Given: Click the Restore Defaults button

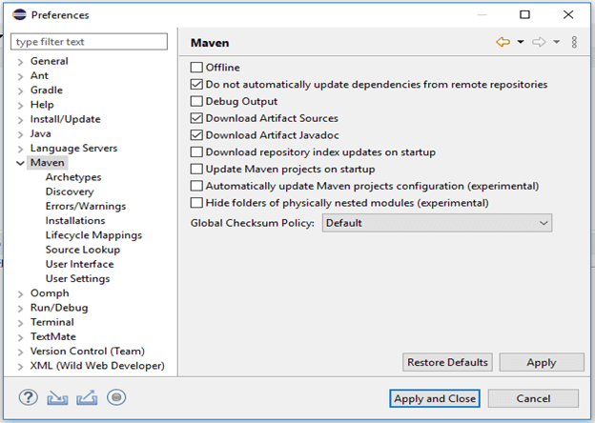Looking at the screenshot, I should click(x=448, y=362).
